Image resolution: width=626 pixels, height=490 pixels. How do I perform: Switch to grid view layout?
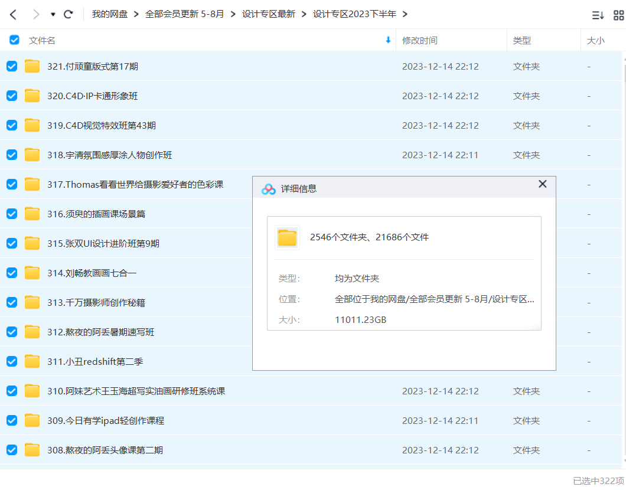coord(618,15)
